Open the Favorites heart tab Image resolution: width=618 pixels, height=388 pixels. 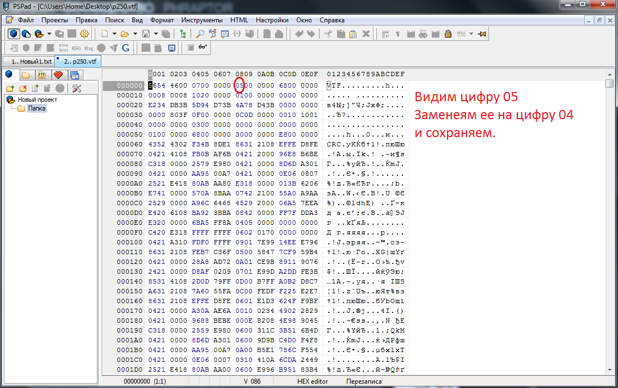pos(58,75)
